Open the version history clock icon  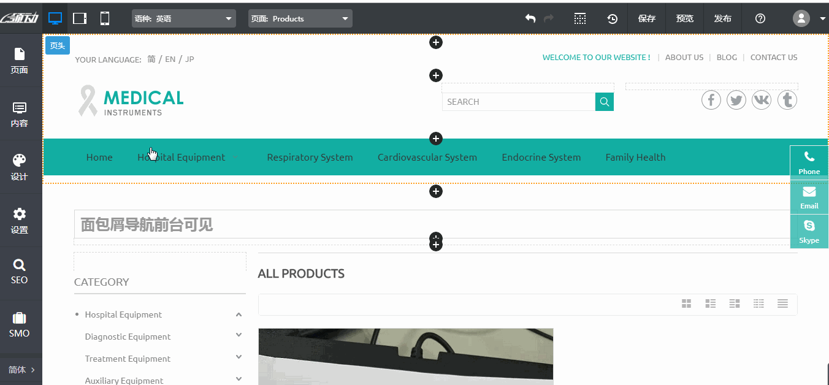(x=613, y=18)
